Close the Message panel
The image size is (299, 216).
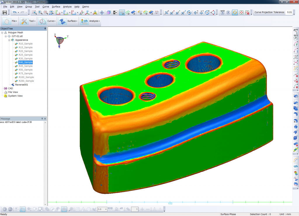[45, 119]
